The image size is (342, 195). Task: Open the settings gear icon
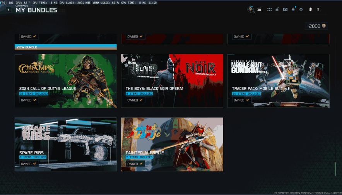coord(301,9)
